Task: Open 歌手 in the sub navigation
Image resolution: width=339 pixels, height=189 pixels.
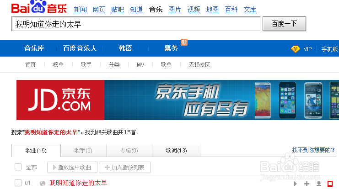Action: (86, 65)
